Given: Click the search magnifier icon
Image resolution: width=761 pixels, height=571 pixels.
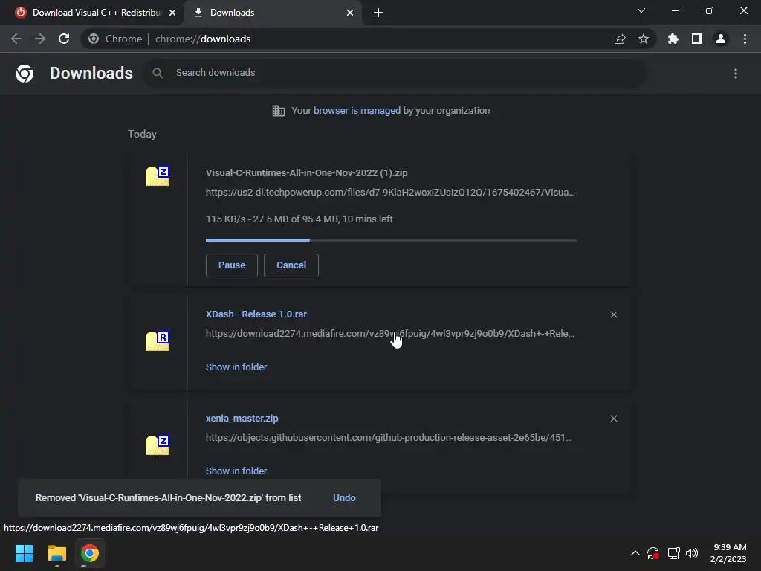Looking at the screenshot, I should pos(158,74).
